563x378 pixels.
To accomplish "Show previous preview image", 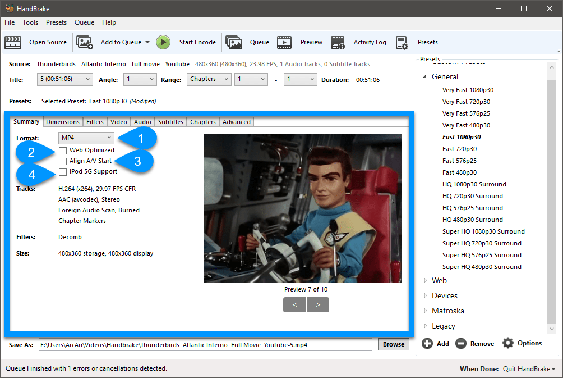I will coord(294,304).
